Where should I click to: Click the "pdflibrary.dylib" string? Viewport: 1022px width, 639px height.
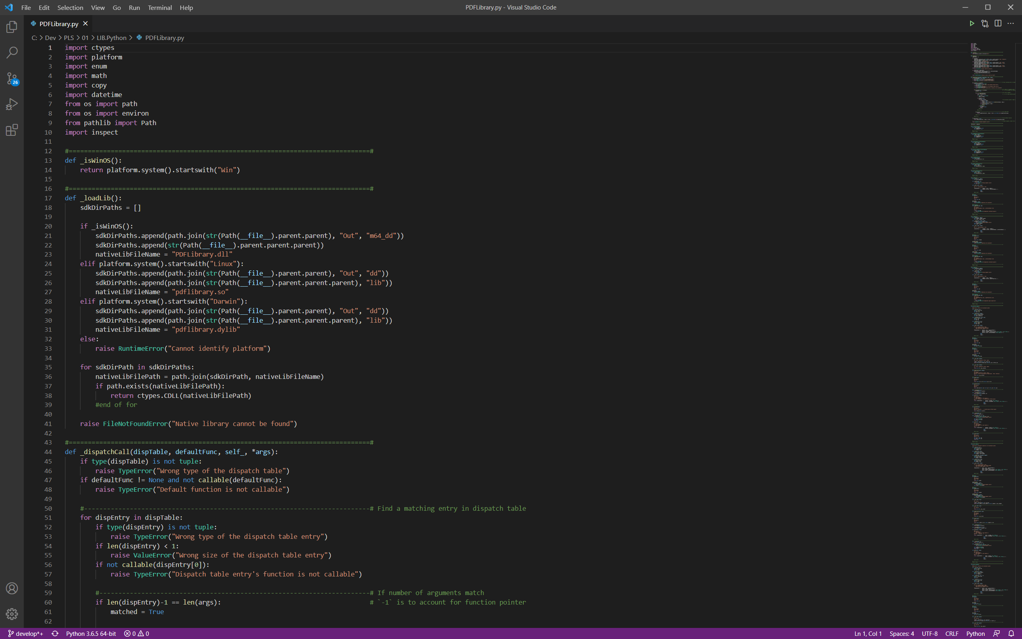click(x=206, y=330)
